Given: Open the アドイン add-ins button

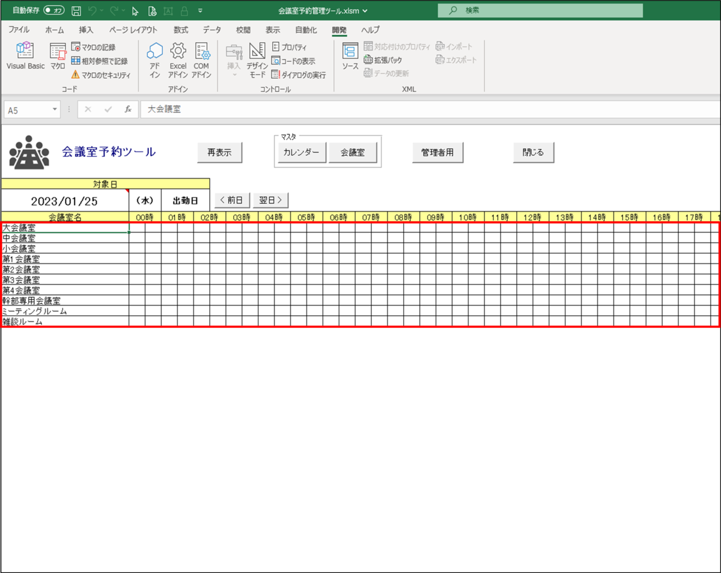Looking at the screenshot, I should pyautogui.click(x=154, y=61).
